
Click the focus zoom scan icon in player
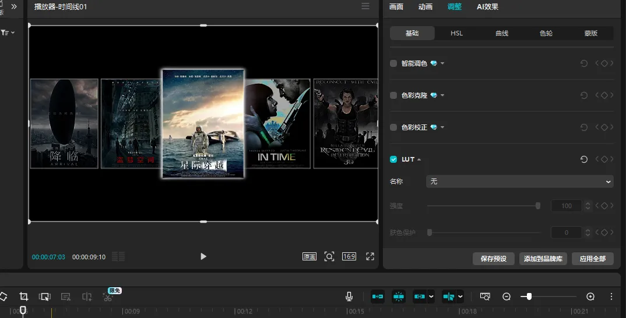pyautogui.click(x=329, y=257)
